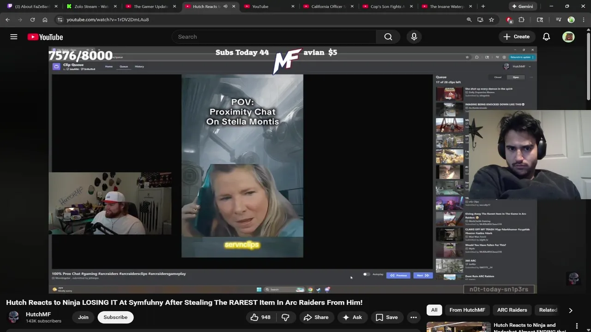Select the ARC Raiders chip
Viewport: 591px width, 332px height.
(x=512, y=310)
